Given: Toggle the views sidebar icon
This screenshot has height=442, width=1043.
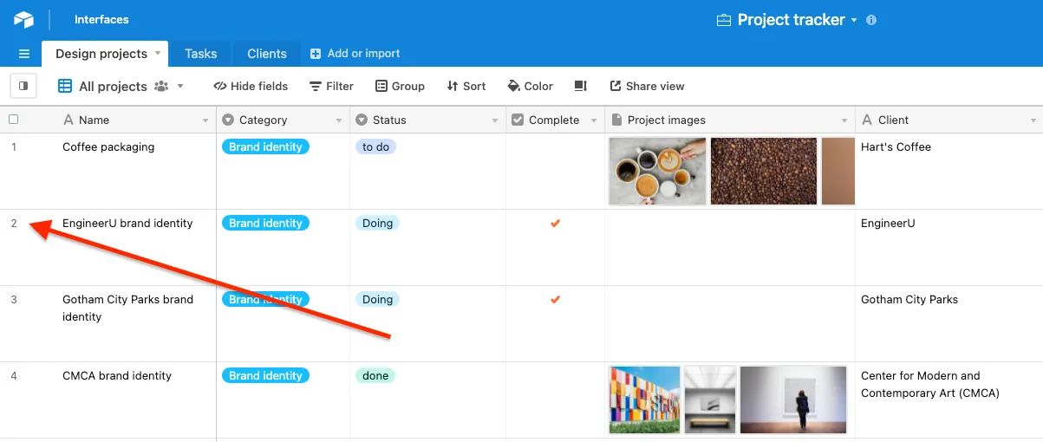Looking at the screenshot, I should (x=23, y=86).
